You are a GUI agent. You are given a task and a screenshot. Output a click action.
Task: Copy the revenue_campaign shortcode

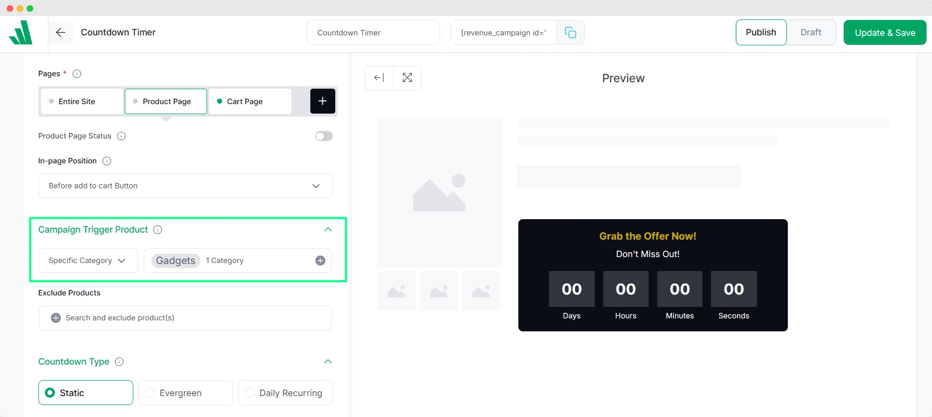point(570,32)
